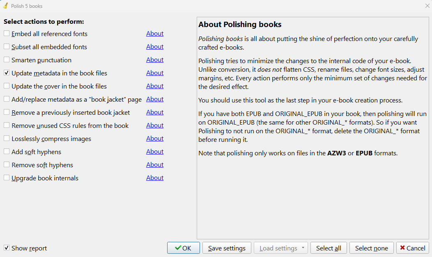The height and width of the screenshot is (257, 432).
Task: Click the Select none button
Action: [371, 248]
